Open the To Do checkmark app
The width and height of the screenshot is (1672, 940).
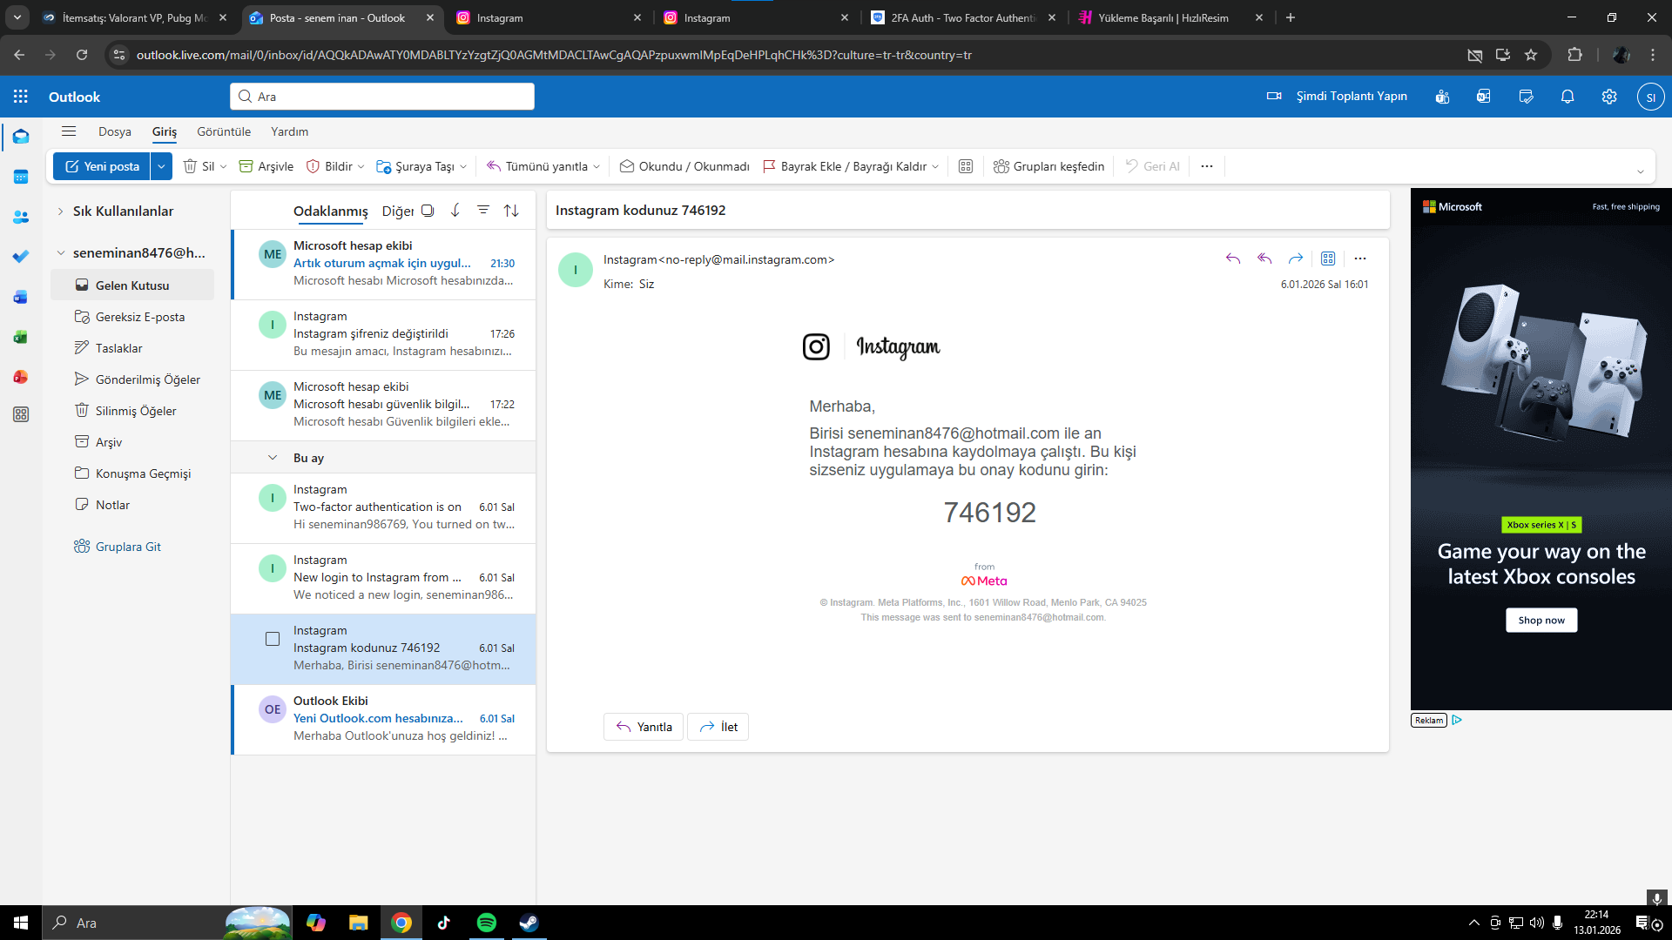point(21,257)
